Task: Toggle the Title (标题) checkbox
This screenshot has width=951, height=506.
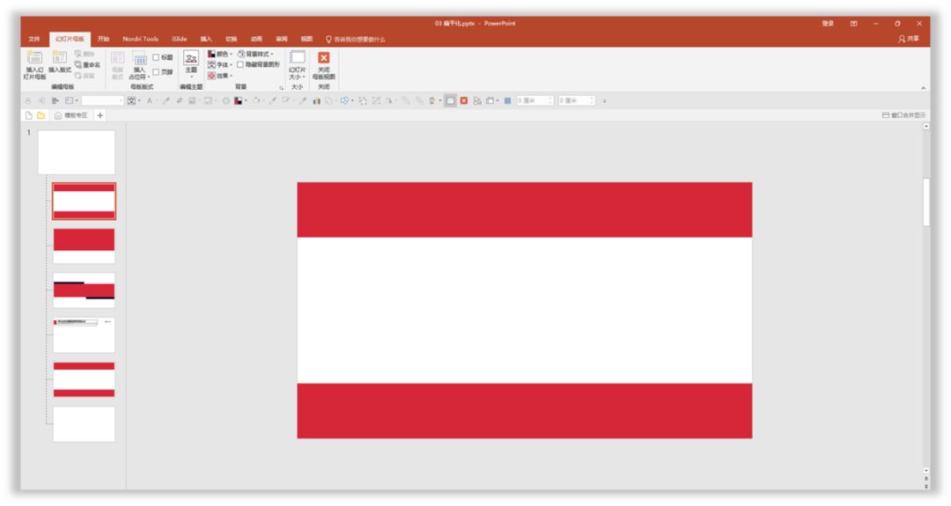Action: tap(156, 57)
